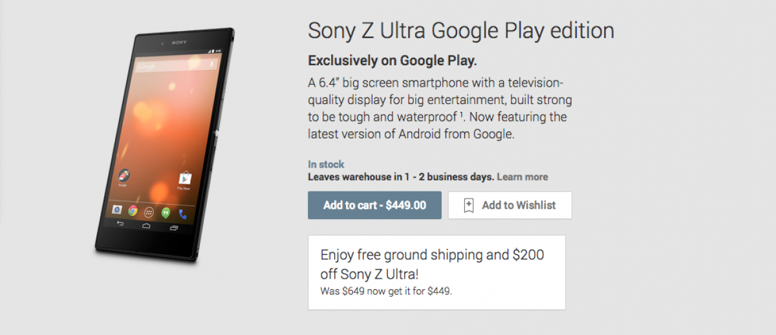Tap the microphone icon in Google search bar
This screenshot has height=335, width=776.
coord(211,64)
